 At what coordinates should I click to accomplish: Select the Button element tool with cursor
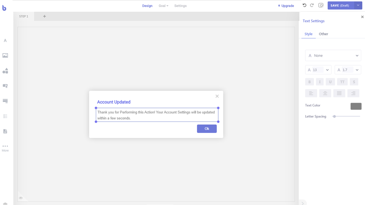[5, 86]
